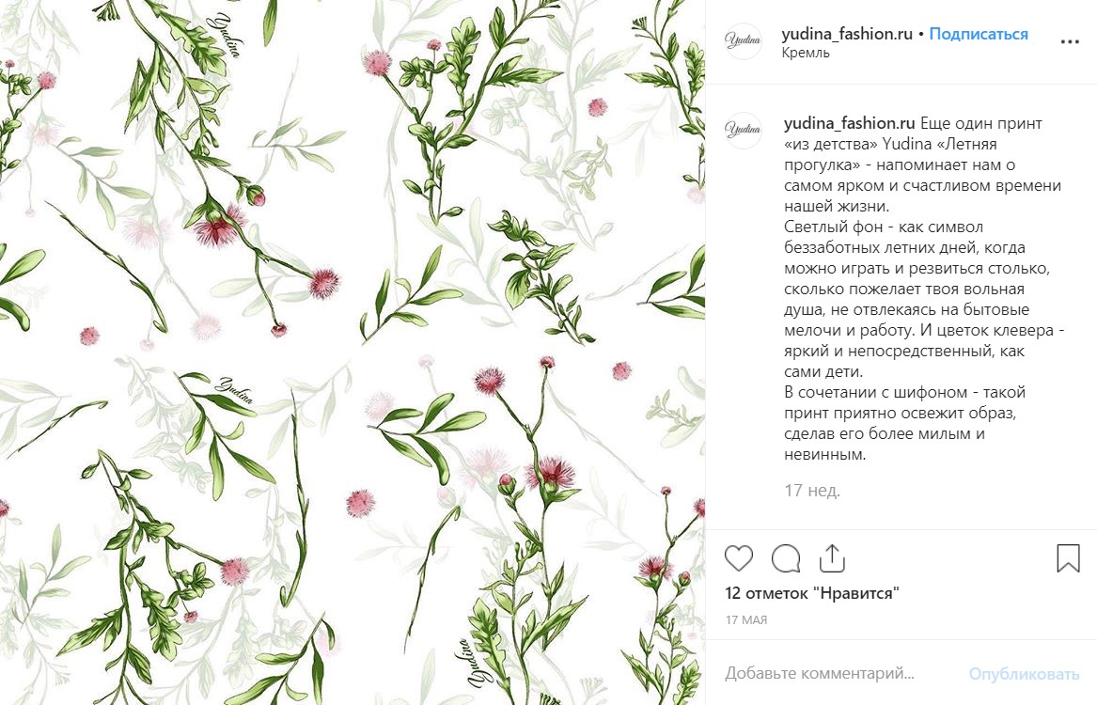Follow via the Подписаться link

pos(978,34)
